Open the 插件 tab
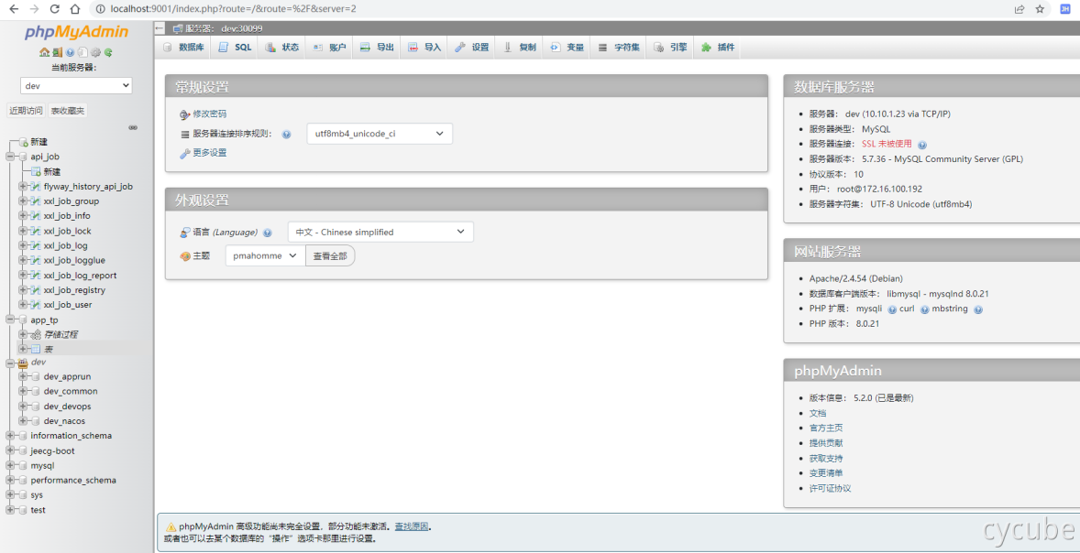 [x=718, y=48]
